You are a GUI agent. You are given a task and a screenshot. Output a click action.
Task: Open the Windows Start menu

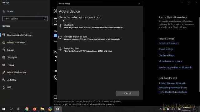4,109
